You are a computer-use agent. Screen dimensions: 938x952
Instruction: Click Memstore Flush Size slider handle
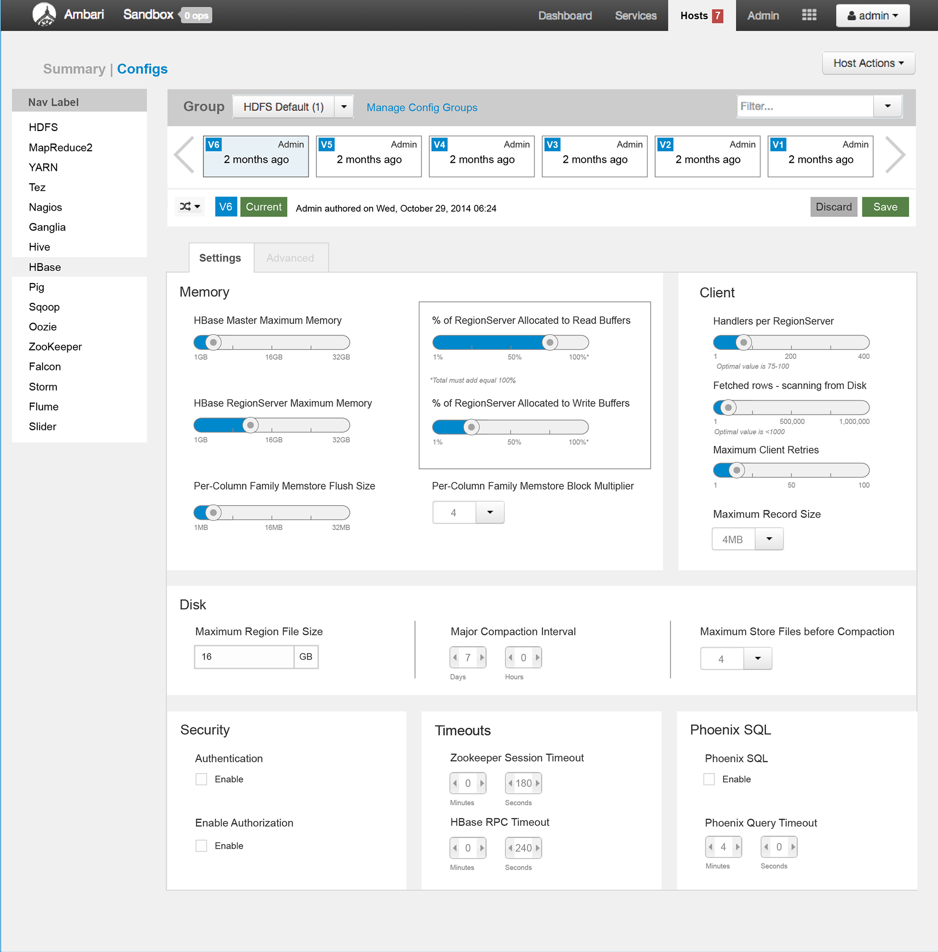click(213, 513)
